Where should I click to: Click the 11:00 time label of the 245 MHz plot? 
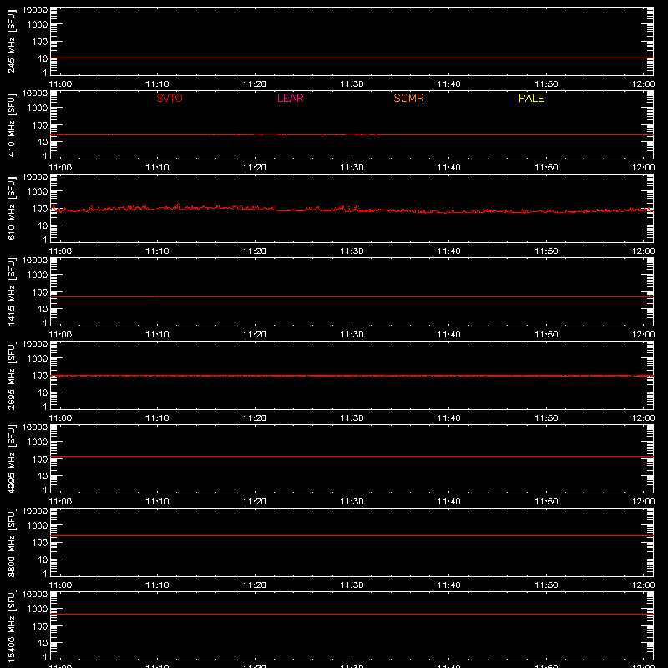click(x=60, y=84)
